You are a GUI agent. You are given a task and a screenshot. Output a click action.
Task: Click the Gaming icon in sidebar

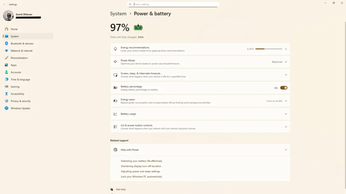[x=6, y=87]
